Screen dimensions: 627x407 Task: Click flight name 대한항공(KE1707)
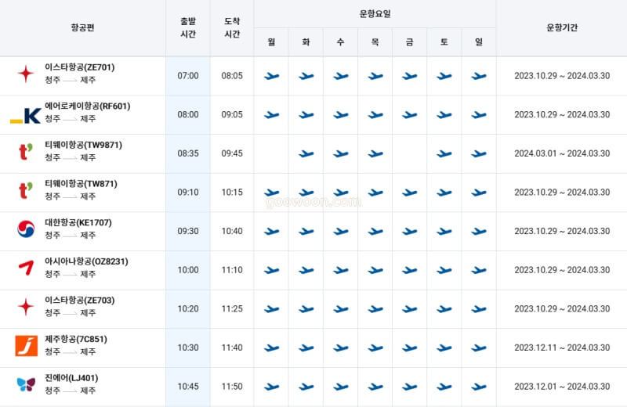pyautogui.click(x=78, y=222)
